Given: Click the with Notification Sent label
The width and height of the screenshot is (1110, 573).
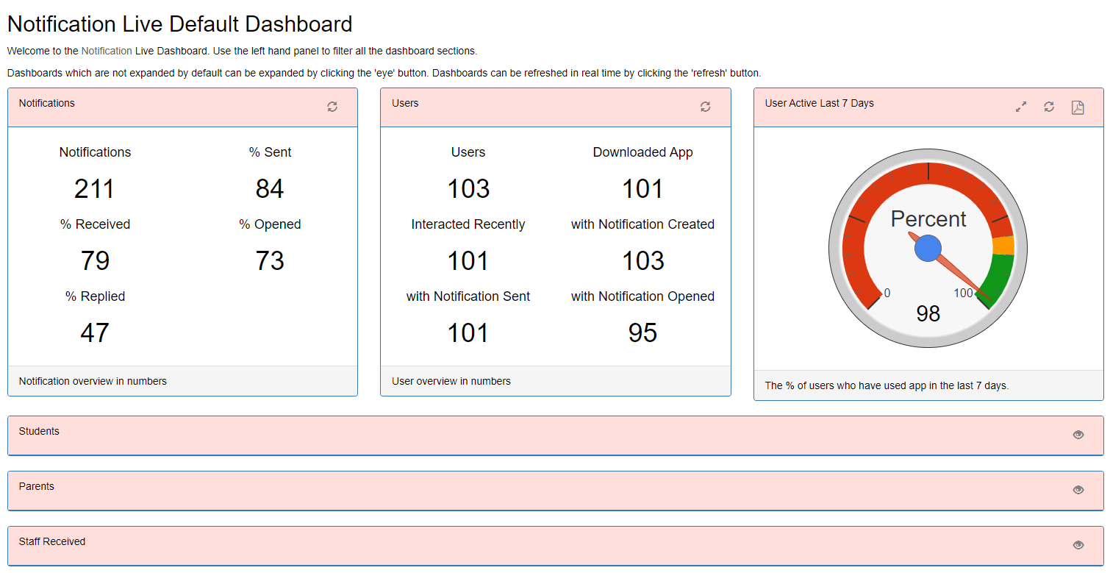Looking at the screenshot, I should coord(468,296).
